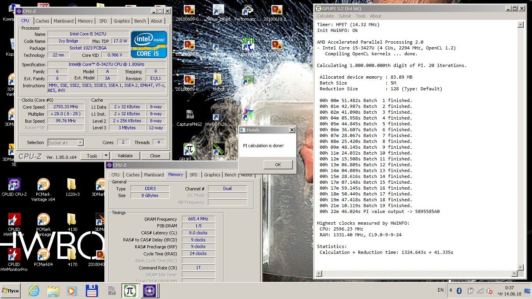The image size is (532, 299).
Task: Switch to GPUPI app in taskbar
Action: 129,290
